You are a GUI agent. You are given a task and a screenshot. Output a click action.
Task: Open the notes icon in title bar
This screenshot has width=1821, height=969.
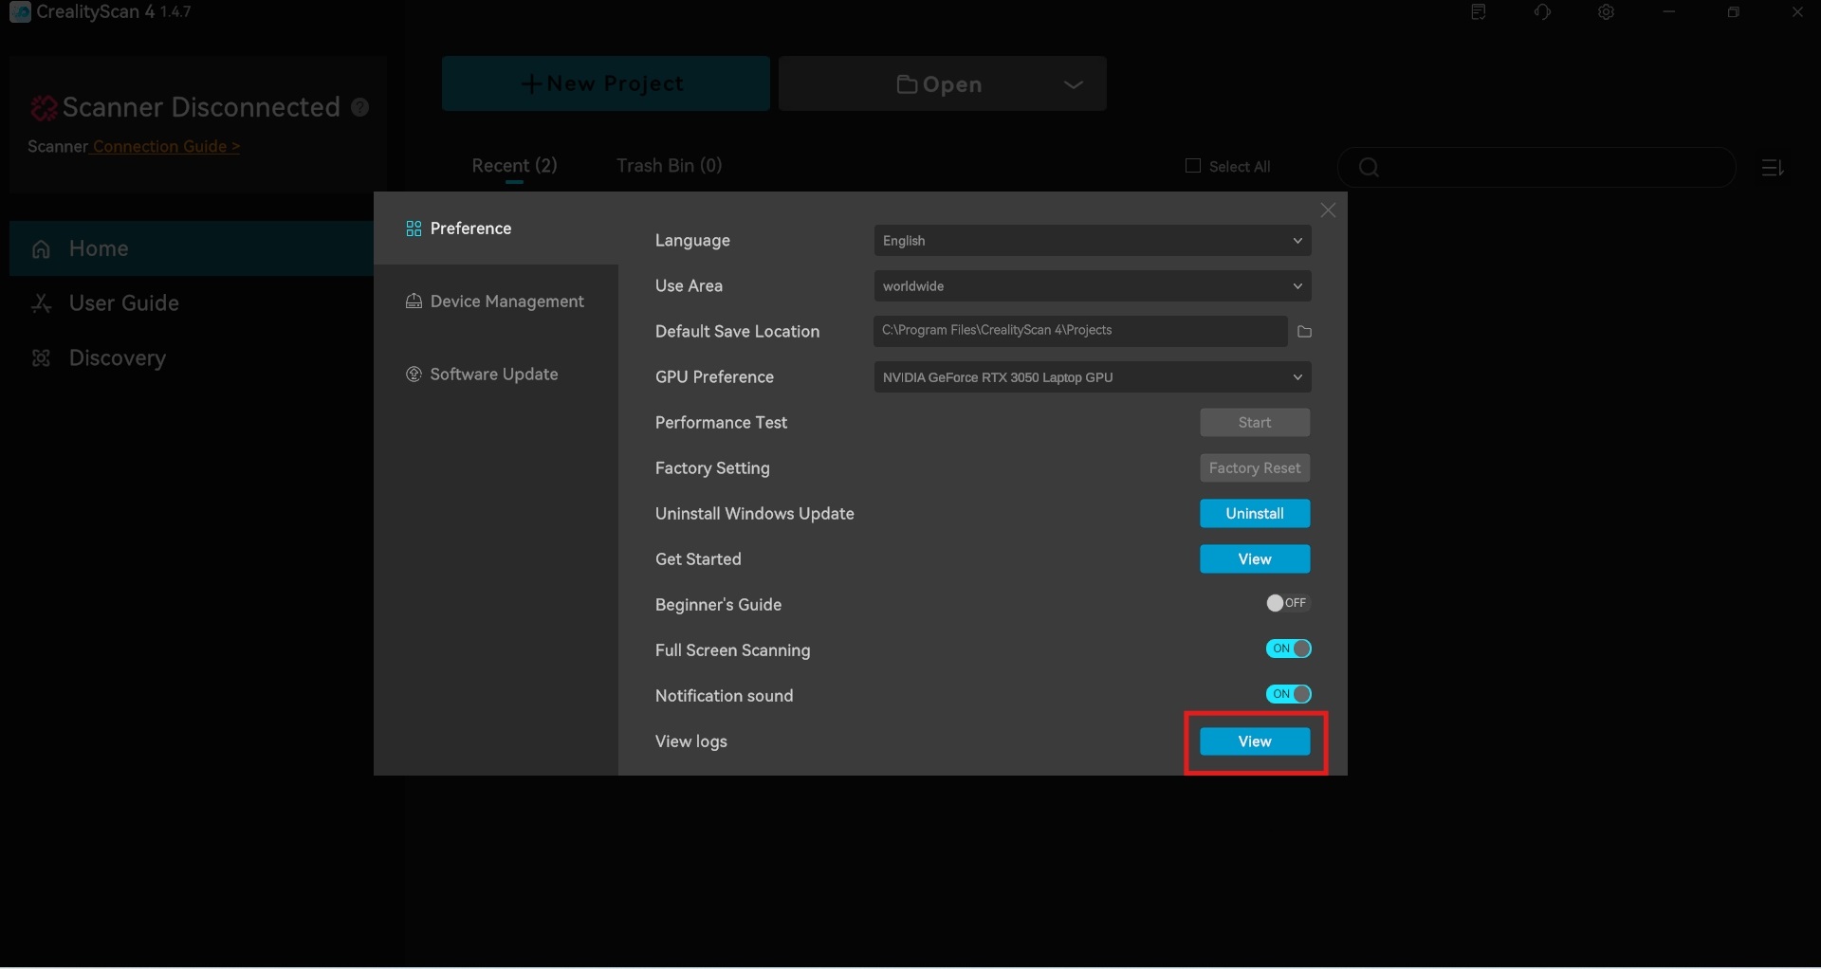coord(1479,13)
